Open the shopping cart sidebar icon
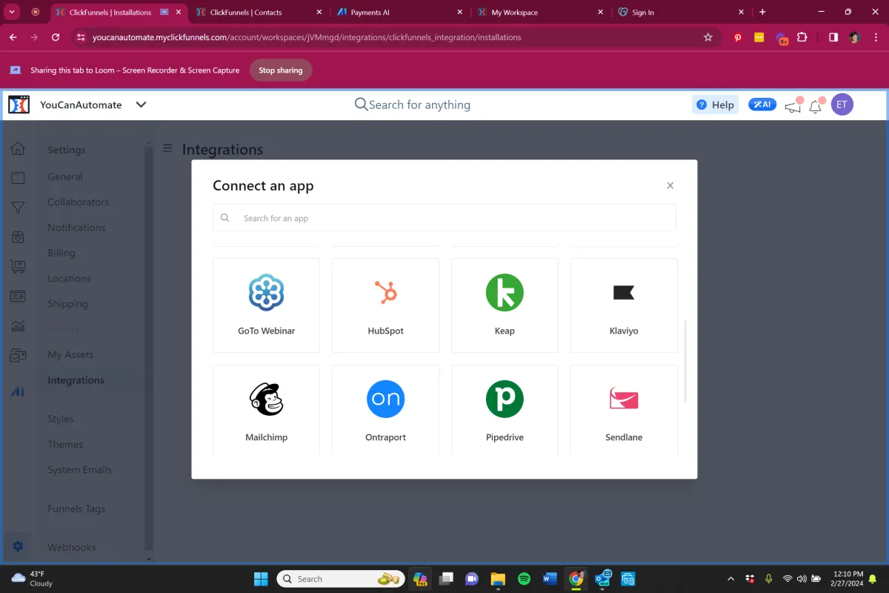The height and width of the screenshot is (593, 889). click(18, 267)
